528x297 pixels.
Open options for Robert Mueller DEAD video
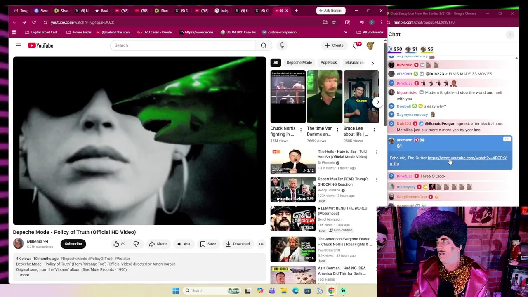tap(377, 180)
